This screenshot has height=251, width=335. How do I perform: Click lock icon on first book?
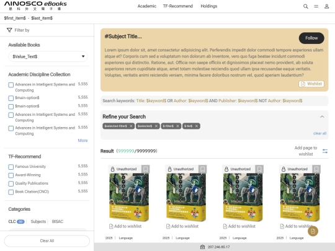click(x=112, y=169)
